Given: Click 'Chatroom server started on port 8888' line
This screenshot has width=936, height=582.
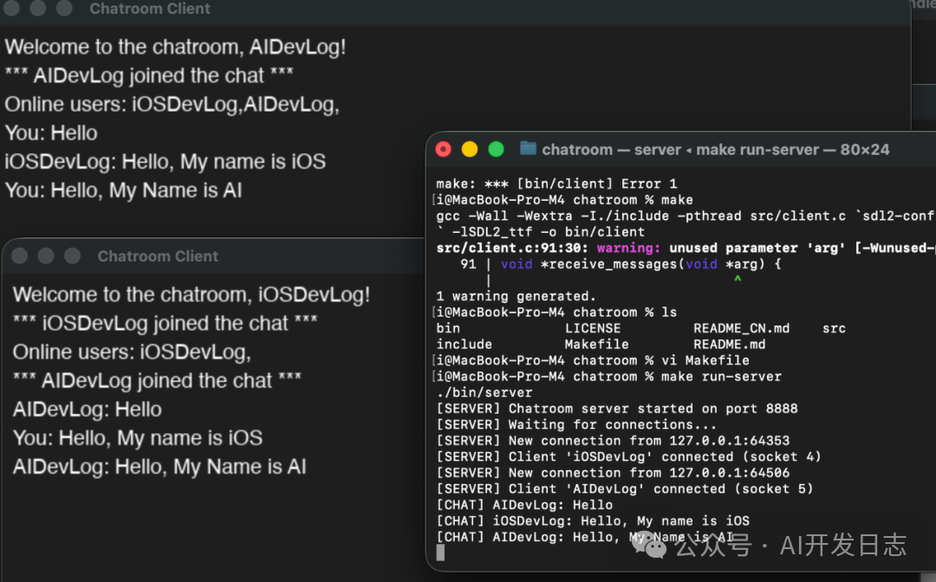Looking at the screenshot, I should point(617,409).
